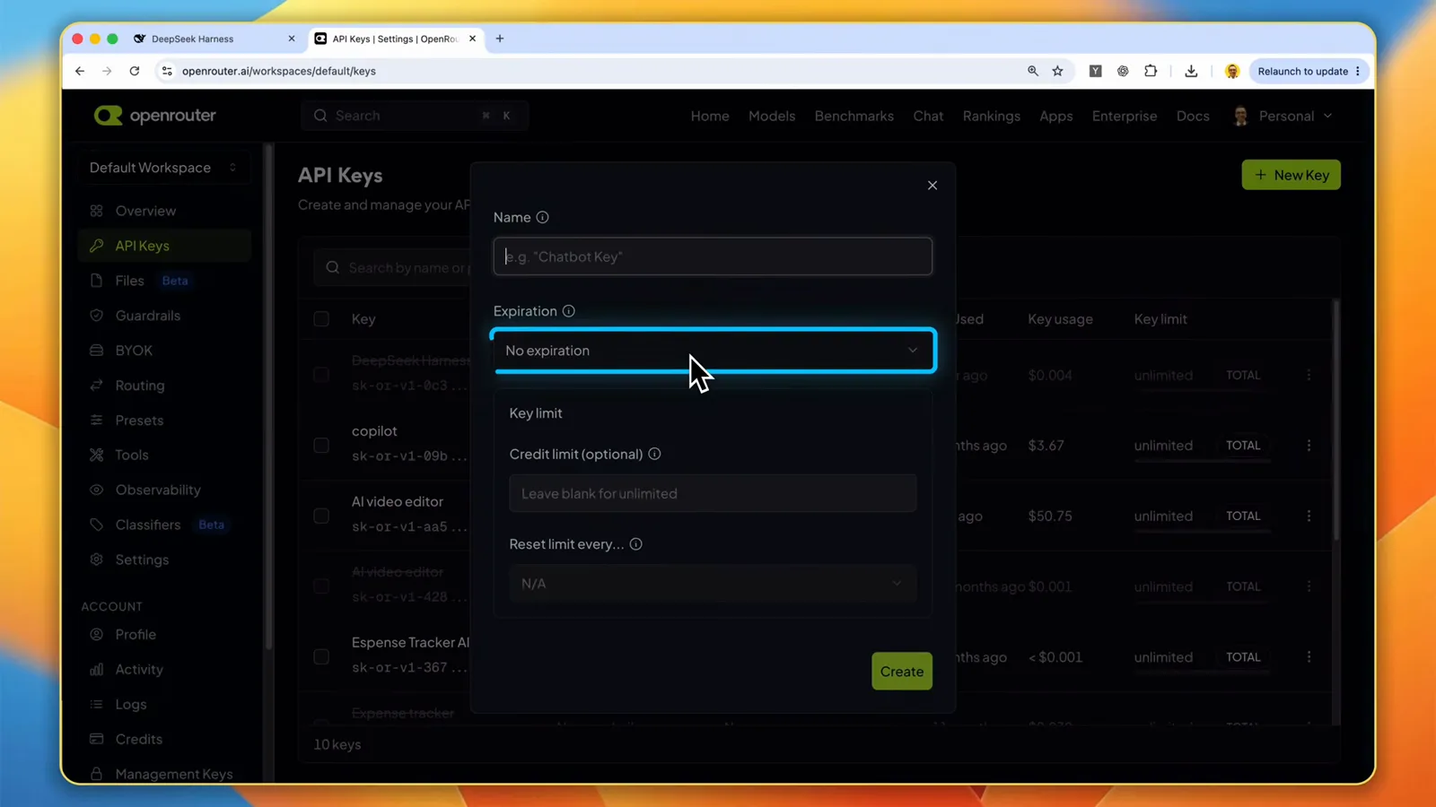Open actions menu for the $50.75 key
Screen dimensions: 1436x807
(1309, 516)
